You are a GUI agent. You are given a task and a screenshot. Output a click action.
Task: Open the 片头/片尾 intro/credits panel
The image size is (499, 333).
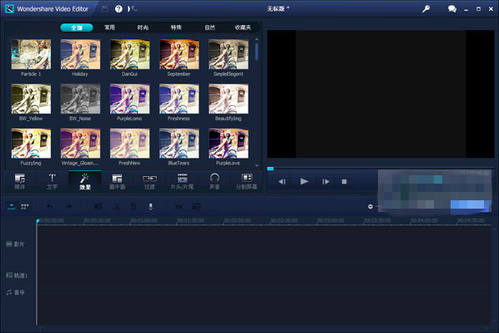tap(182, 181)
